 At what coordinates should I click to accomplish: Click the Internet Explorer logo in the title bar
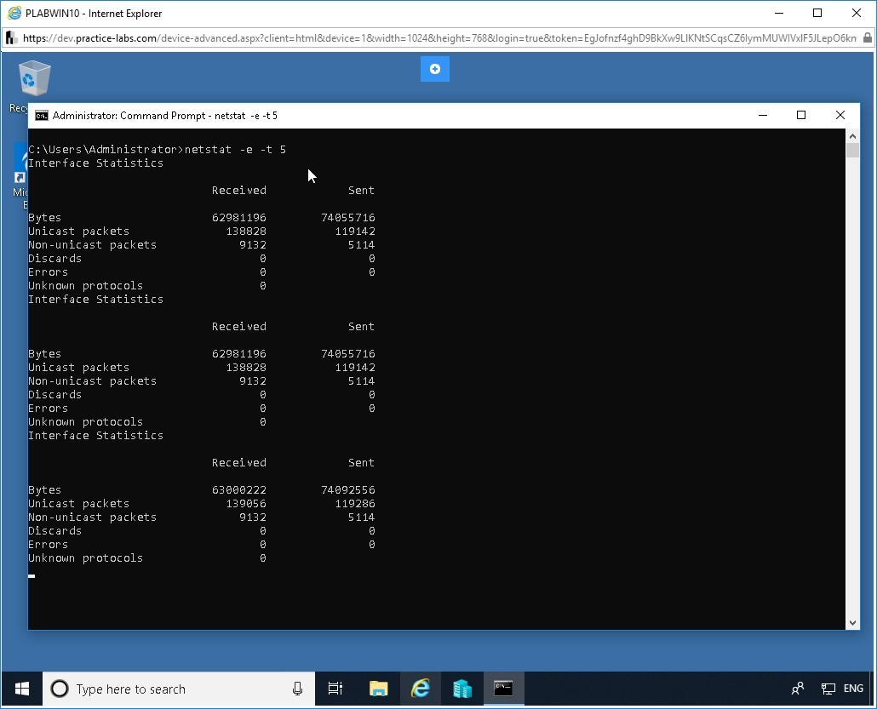coord(14,13)
